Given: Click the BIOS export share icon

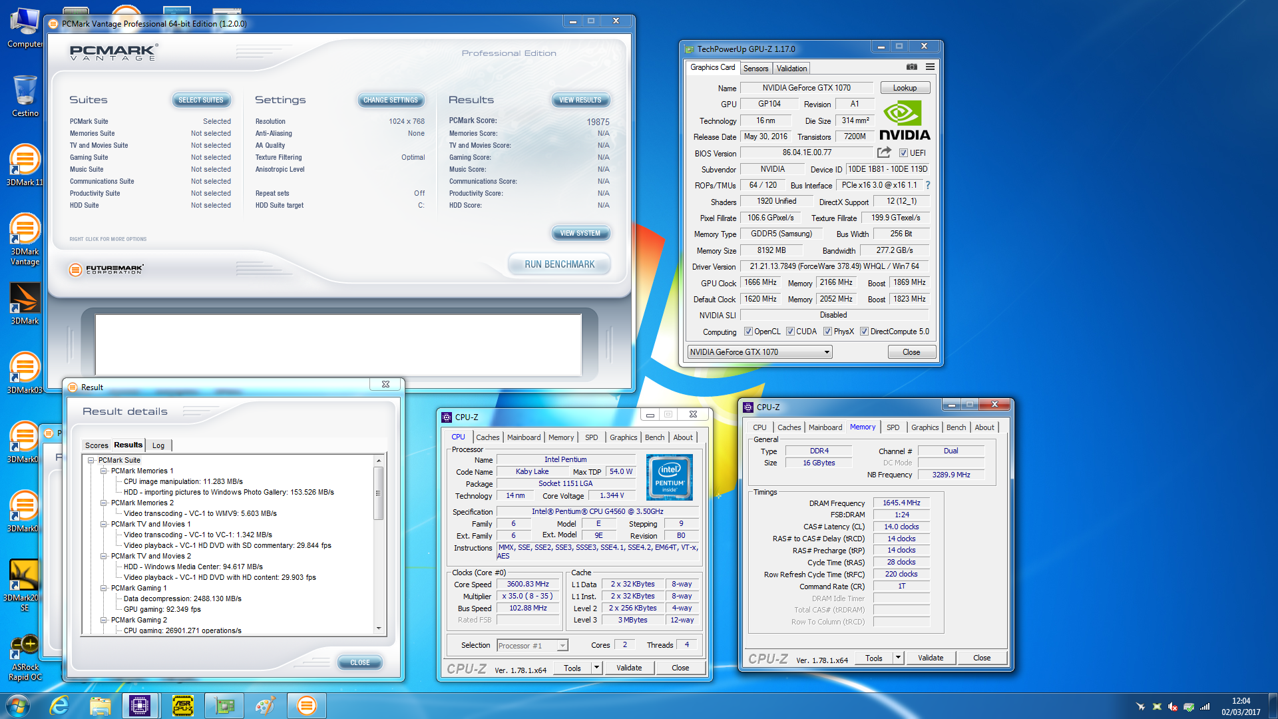Looking at the screenshot, I should point(884,152).
